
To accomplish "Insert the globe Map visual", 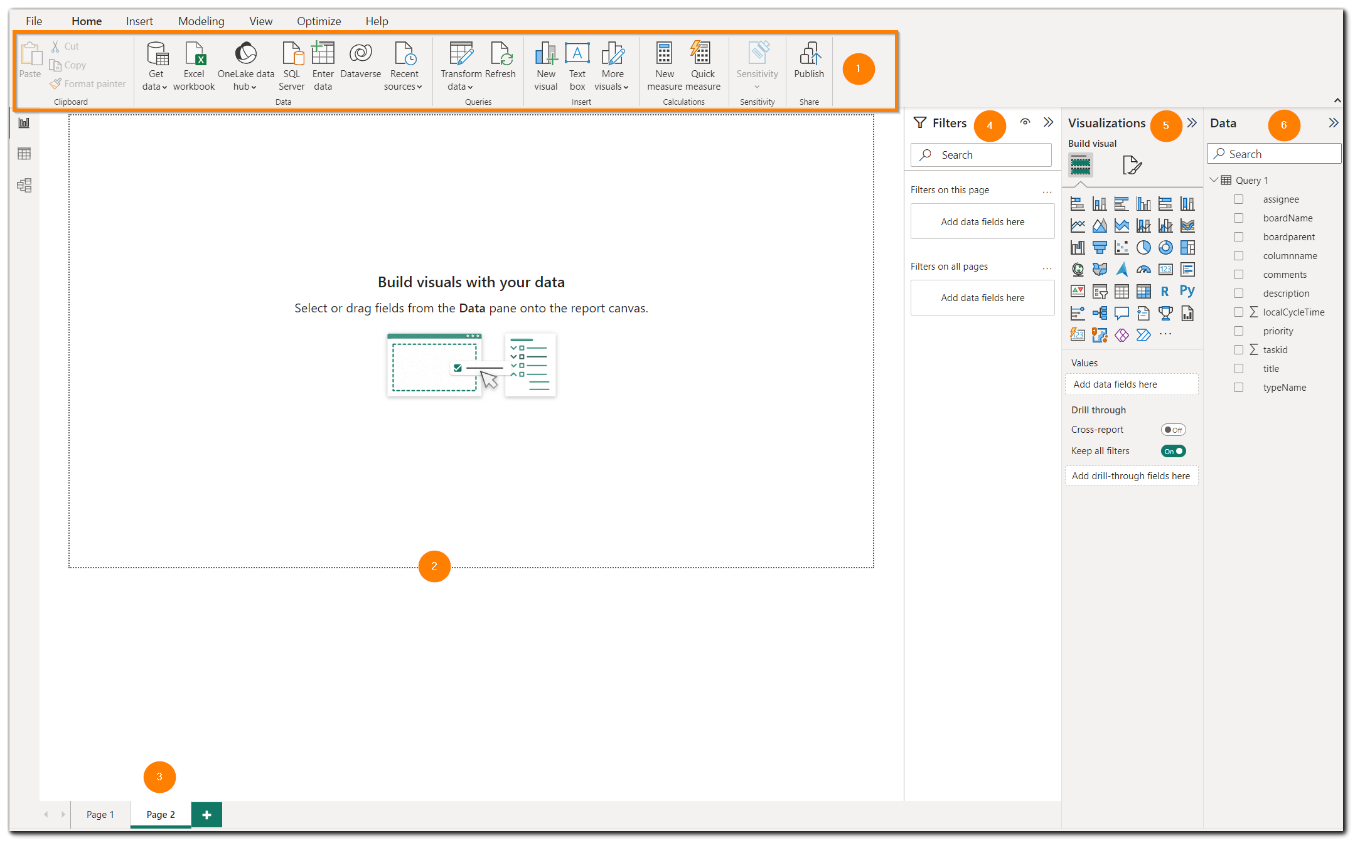I will tap(1078, 270).
